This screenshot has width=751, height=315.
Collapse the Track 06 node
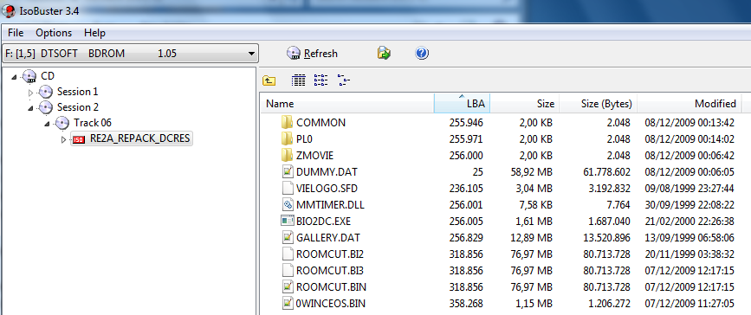tap(48, 124)
